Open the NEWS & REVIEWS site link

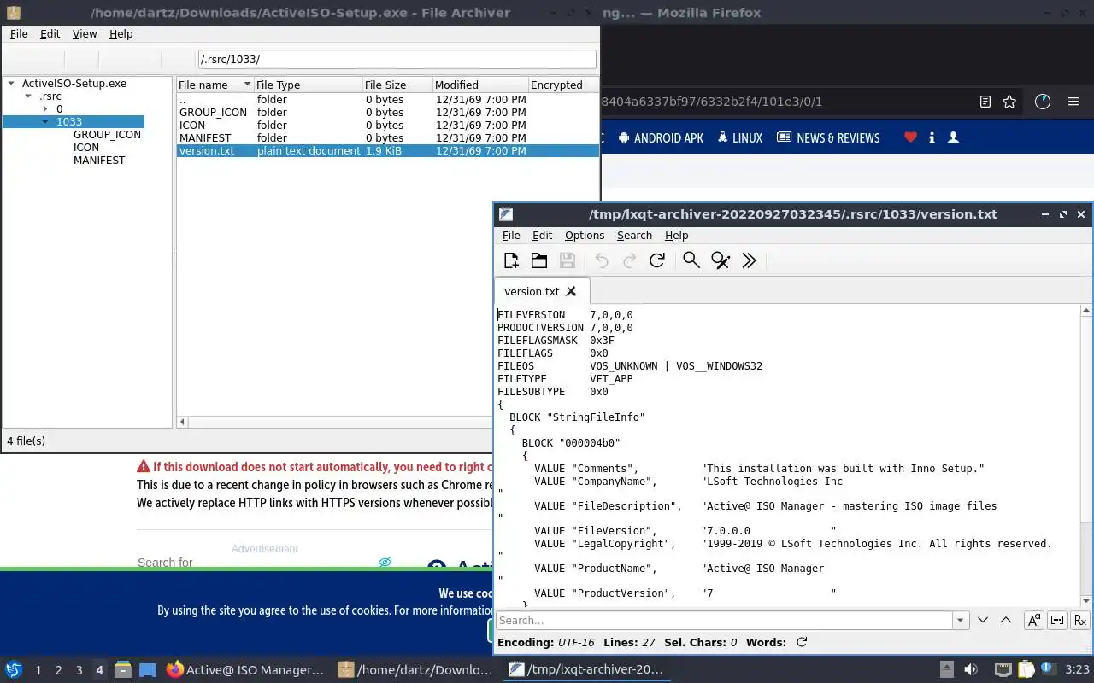[828, 137]
